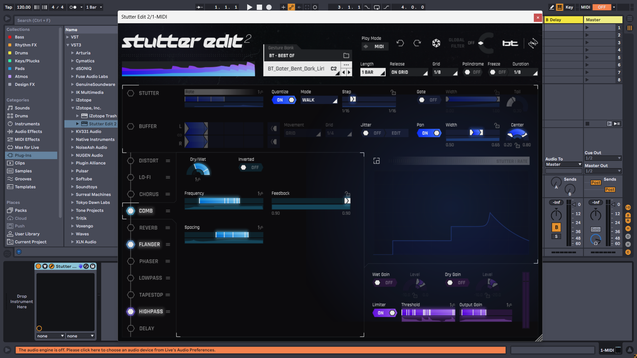637x358 pixels.
Task: Turn off the Pan ON toggle
Action: [429, 133]
